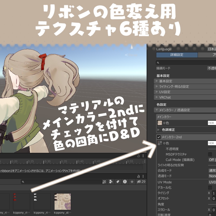216x216 pixels.
Task: Enable the MSDFテクスチャ checkbox
Action: coord(210,154)
